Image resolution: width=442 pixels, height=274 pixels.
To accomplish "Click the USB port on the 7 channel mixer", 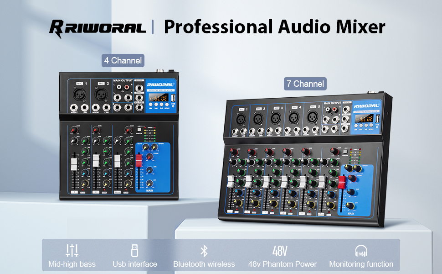I will 377,119.
